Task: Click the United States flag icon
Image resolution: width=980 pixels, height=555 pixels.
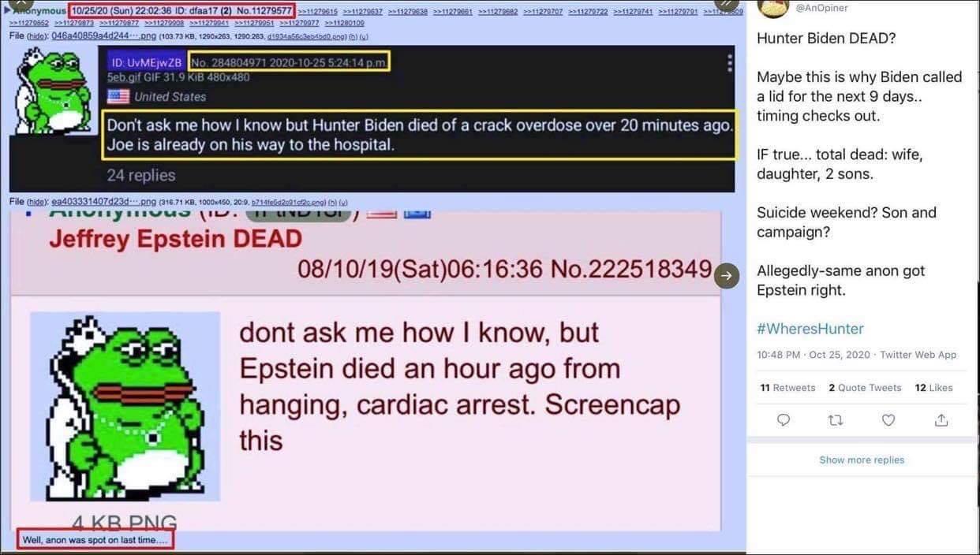Action: pos(118,96)
